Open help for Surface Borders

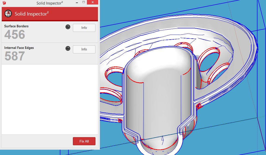tap(68, 27)
